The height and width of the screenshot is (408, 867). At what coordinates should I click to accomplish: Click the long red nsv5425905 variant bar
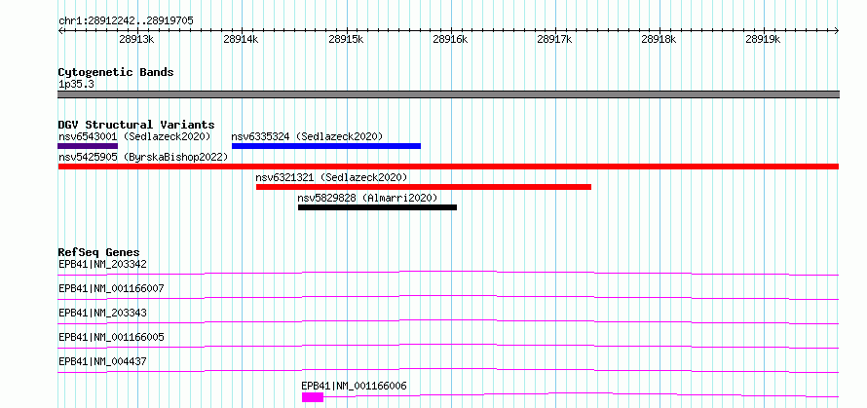point(448,167)
